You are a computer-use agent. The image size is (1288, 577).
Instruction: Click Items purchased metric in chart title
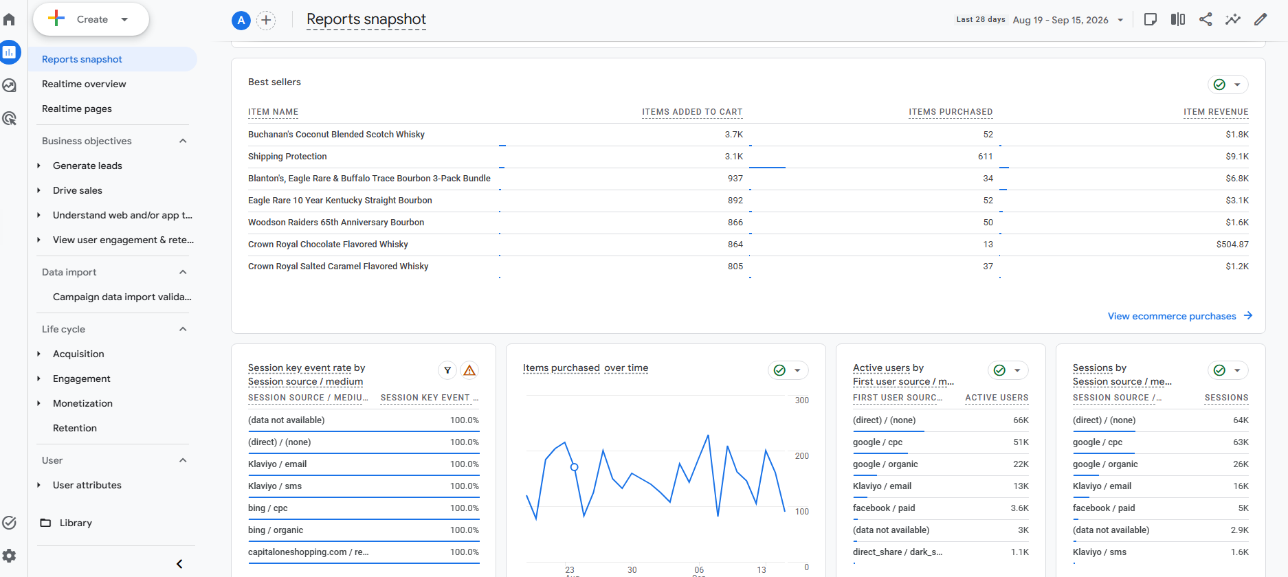(562, 367)
